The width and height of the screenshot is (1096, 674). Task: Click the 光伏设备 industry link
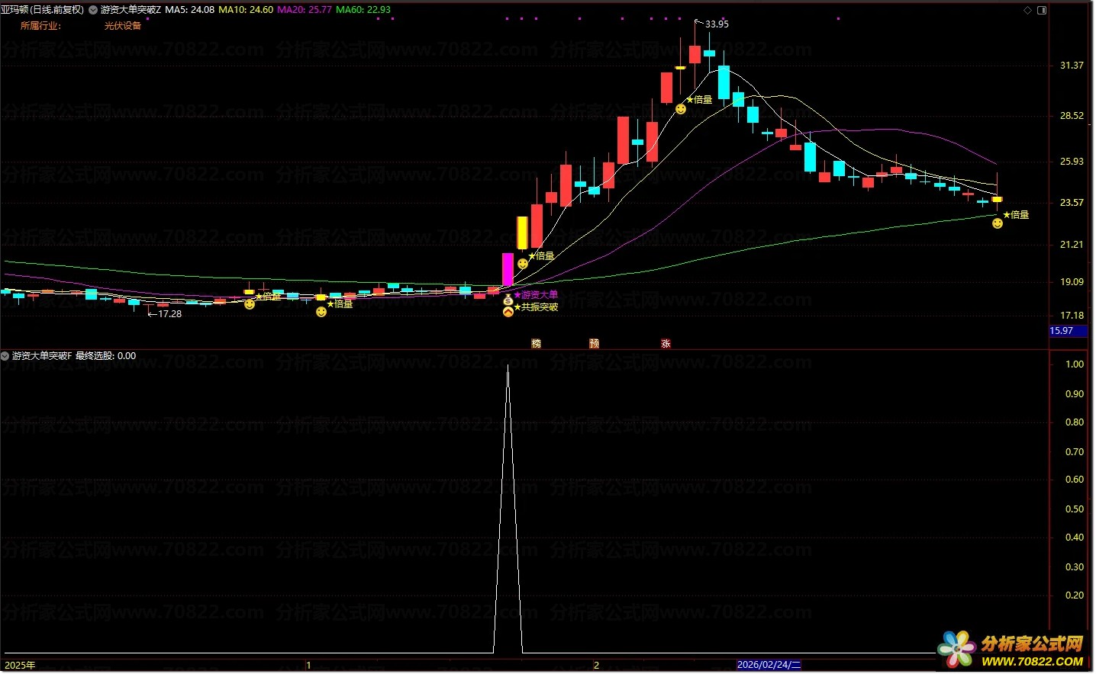tap(123, 26)
